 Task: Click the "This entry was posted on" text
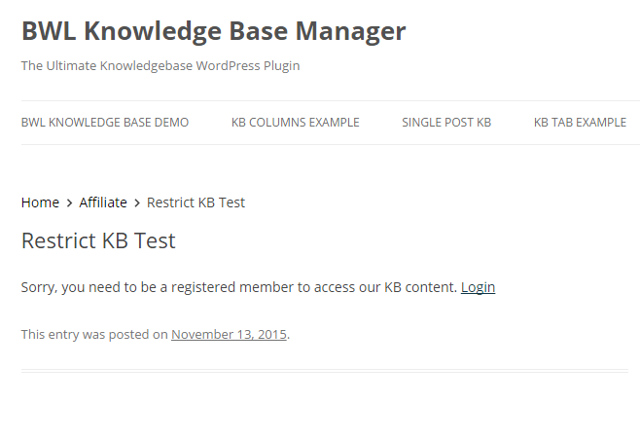click(94, 335)
